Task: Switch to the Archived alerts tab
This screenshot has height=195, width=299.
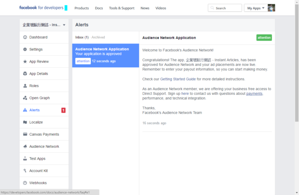Action: point(98,37)
